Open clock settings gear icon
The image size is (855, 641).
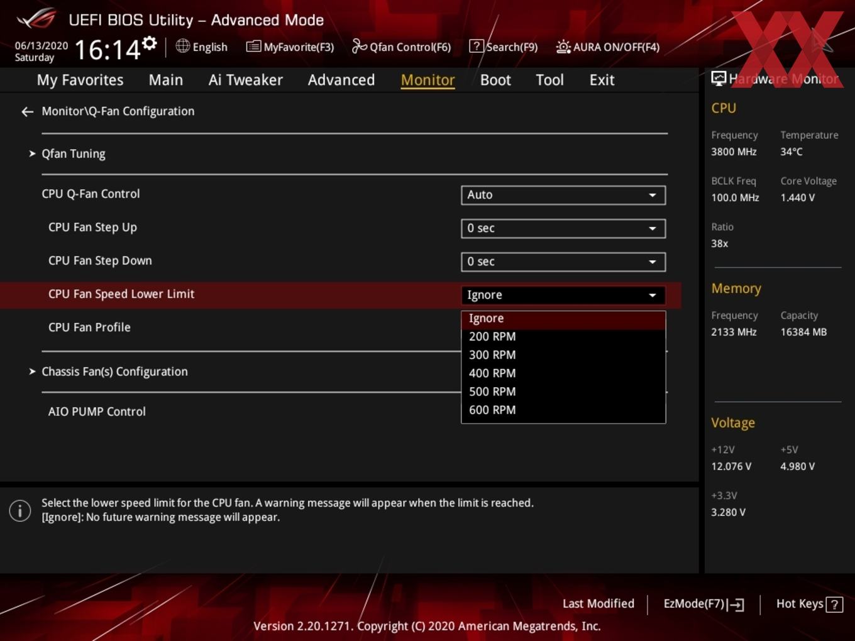coord(150,43)
